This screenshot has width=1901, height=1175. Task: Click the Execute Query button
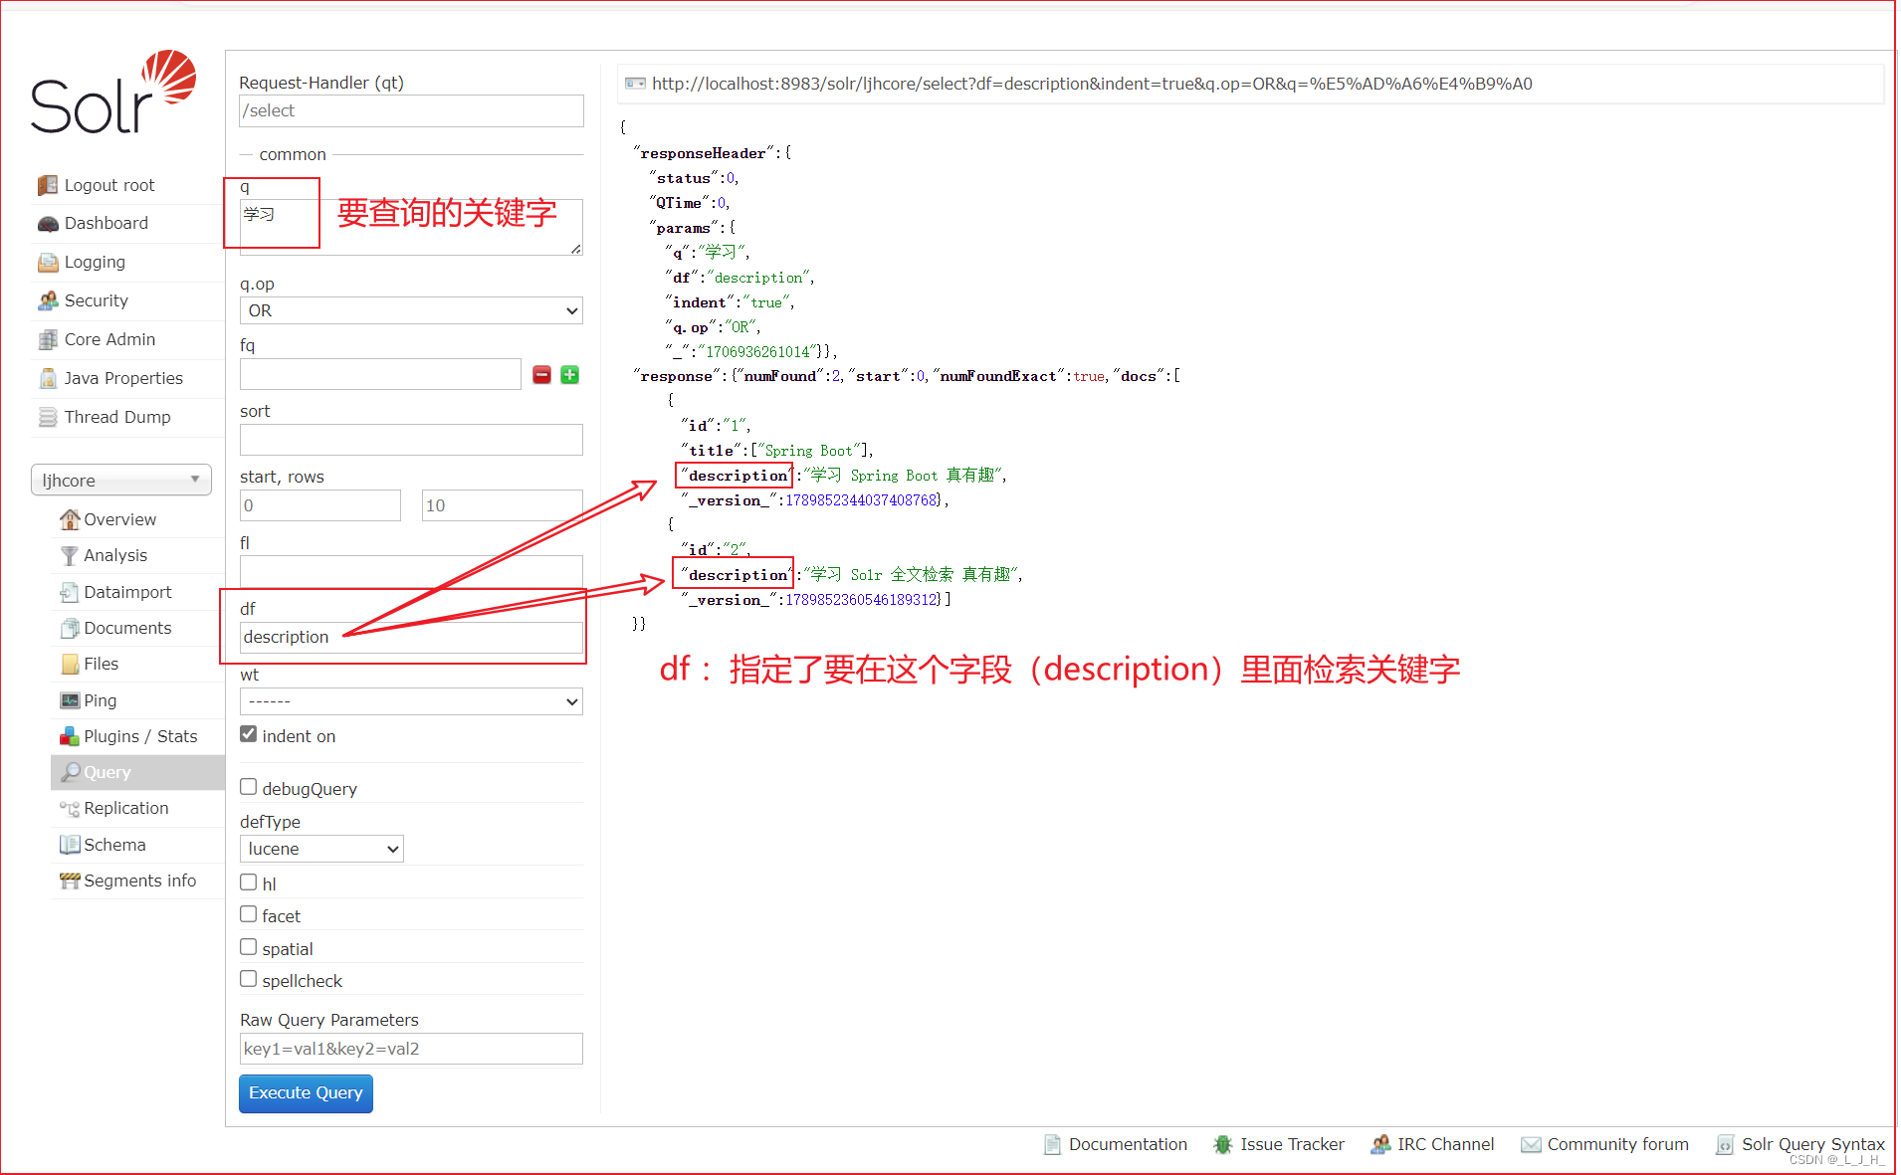[306, 1093]
